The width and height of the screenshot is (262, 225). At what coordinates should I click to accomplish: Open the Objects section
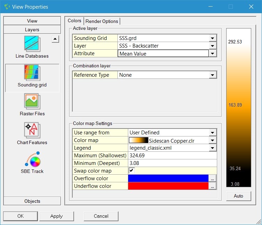(32, 201)
